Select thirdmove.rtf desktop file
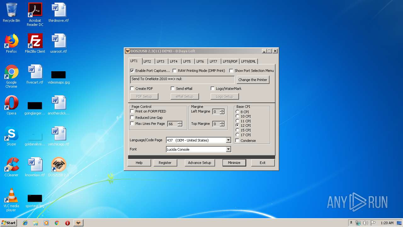 point(59,13)
